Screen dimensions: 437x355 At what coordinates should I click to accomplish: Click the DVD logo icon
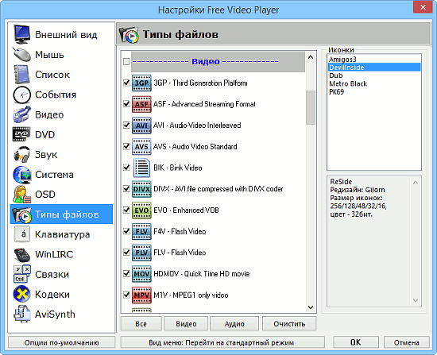tap(21, 134)
